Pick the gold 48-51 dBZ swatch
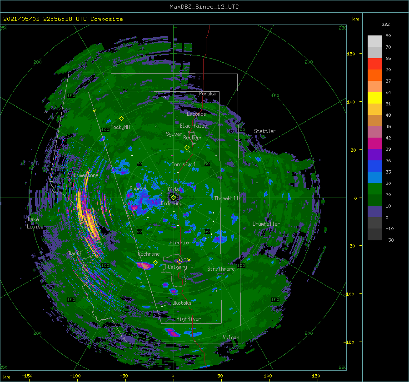The height and width of the screenshot is (382, 409). point(374,109)
